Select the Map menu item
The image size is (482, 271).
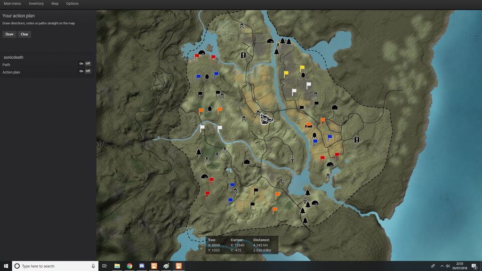click(55, 3)
